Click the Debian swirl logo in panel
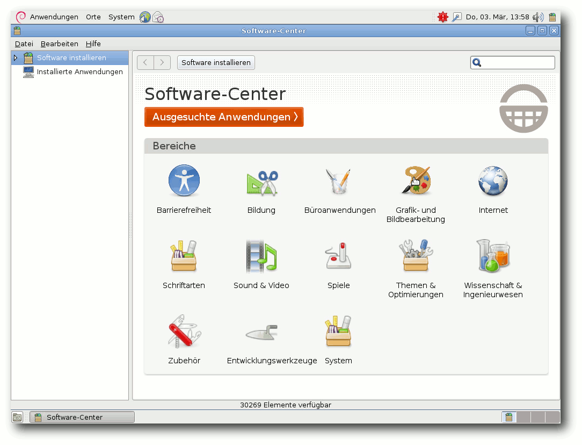Screen dimensions: 582x445 21,17
